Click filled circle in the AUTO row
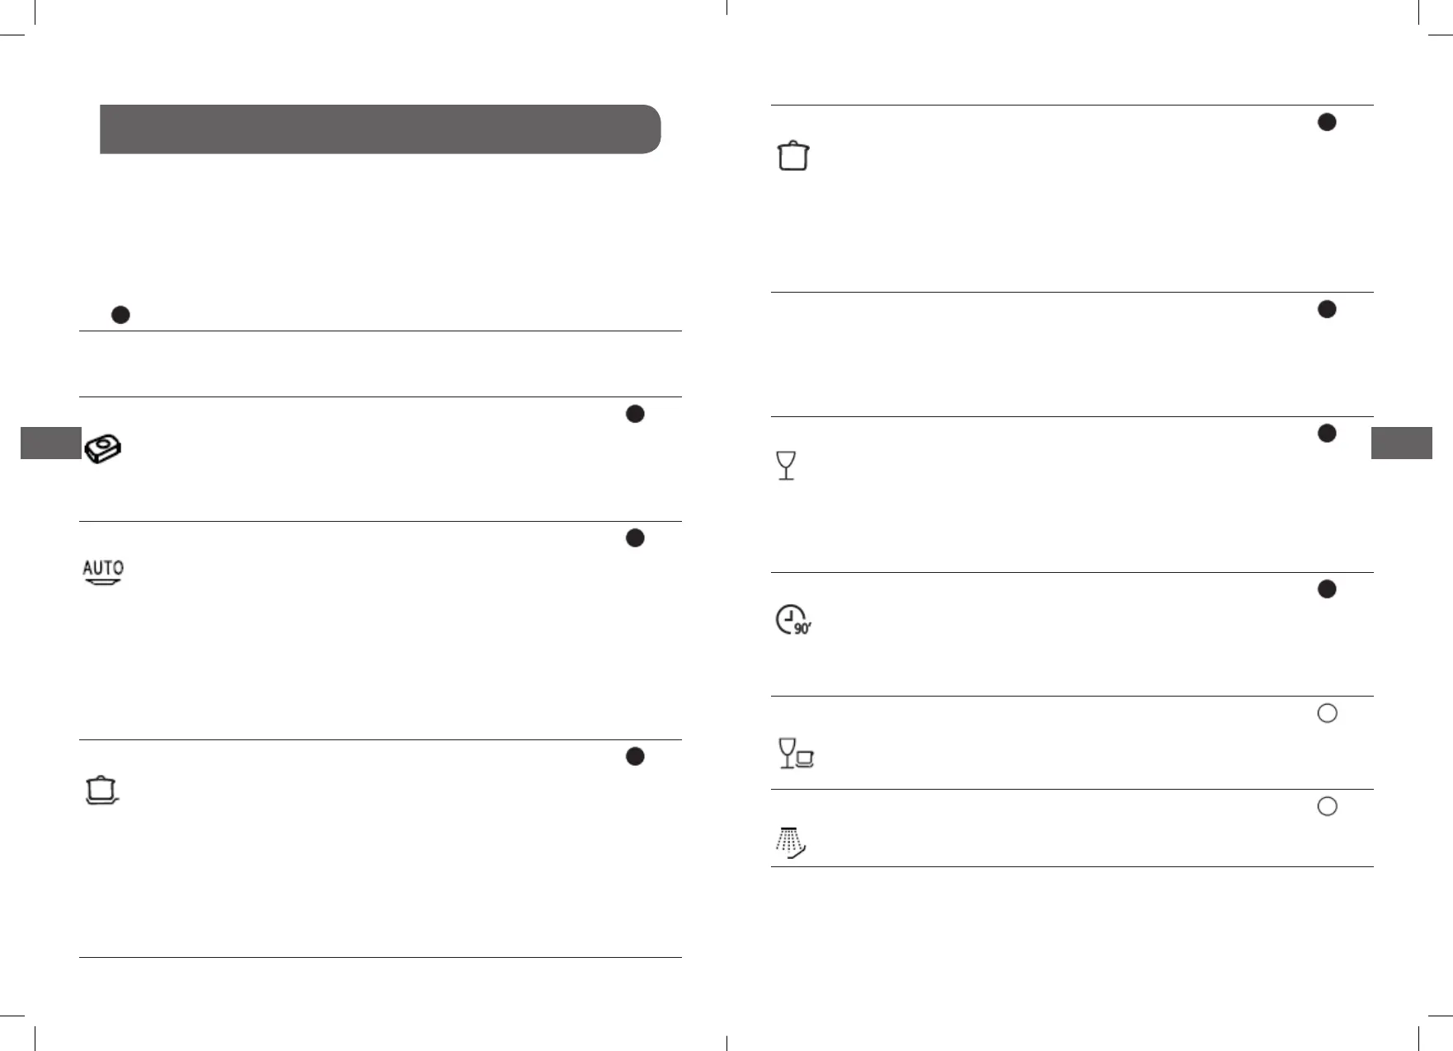The height and width of the screenshot is (1051, 1453). 635,537
